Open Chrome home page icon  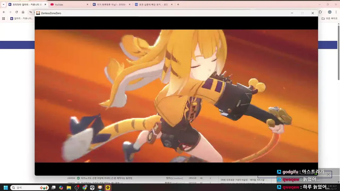23,12
